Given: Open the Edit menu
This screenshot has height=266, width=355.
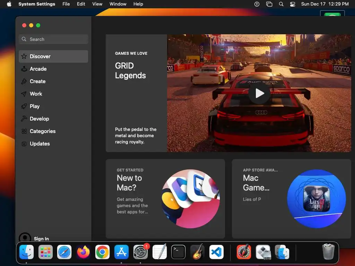Looking at the screenshot, I should point(81,4).
